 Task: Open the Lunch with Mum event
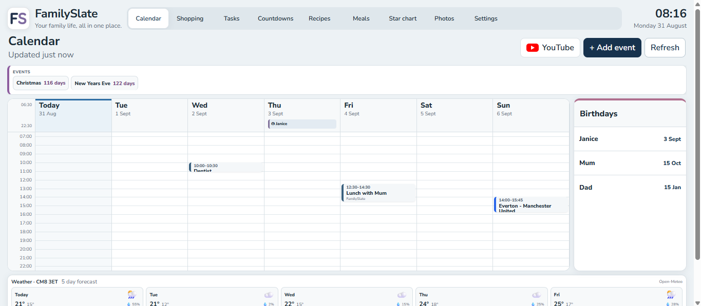[x=379, y=193]
